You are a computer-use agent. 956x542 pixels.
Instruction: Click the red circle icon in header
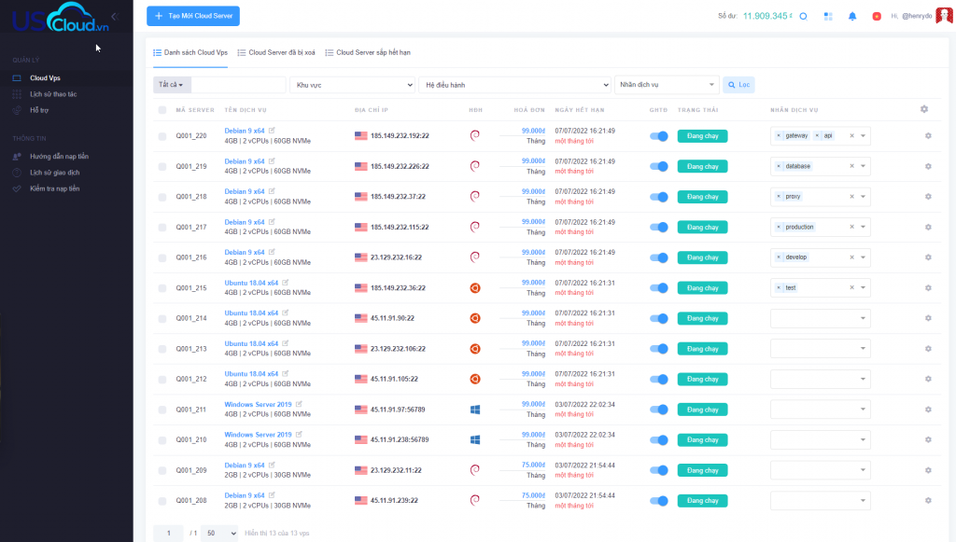(x=877, y=17)
